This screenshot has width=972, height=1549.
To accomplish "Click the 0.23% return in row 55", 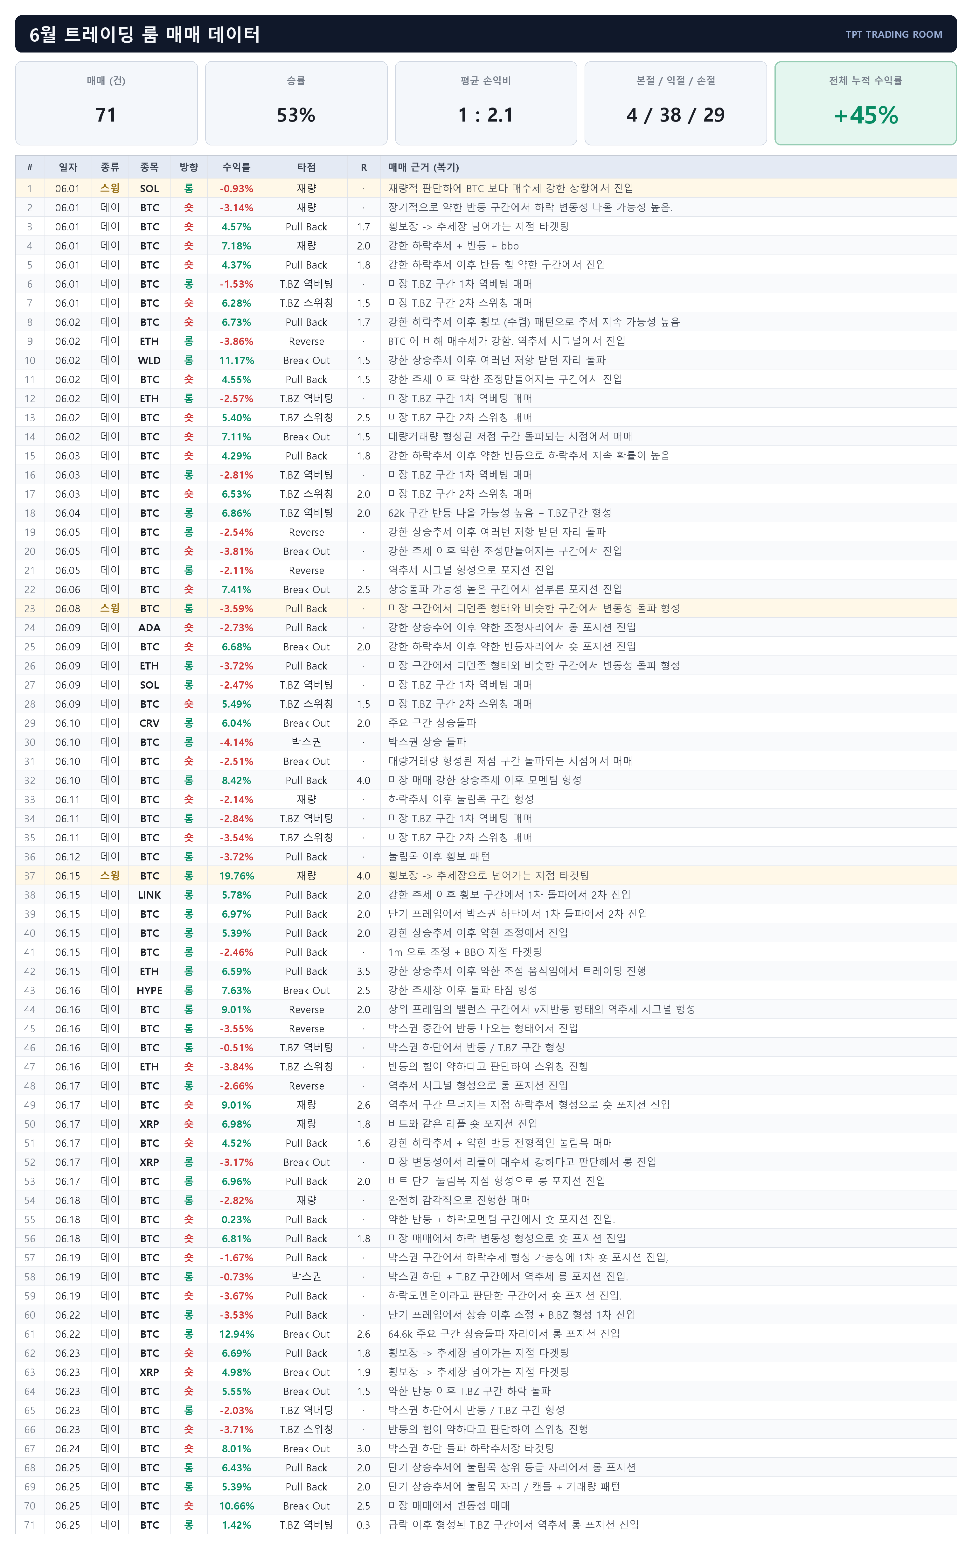I will [x=237, y=1220].
